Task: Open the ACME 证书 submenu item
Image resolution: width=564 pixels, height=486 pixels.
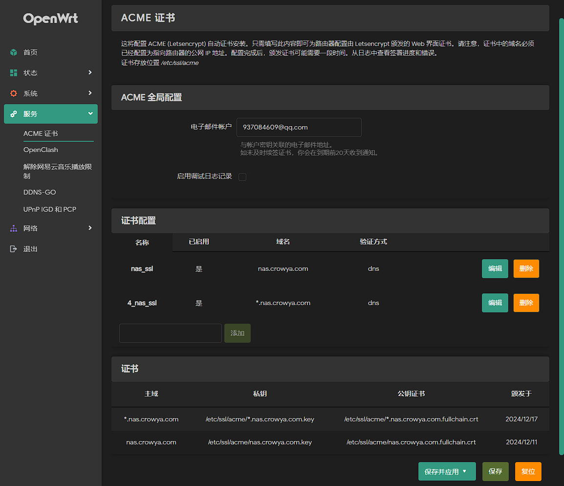Action: point(41,133)
